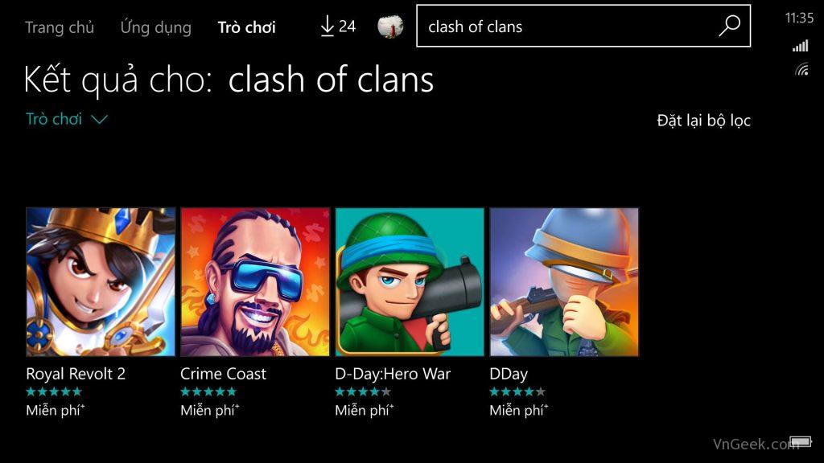Open the Royal Revolt 2 game icon
824x463 pixels.
[101, 282]
